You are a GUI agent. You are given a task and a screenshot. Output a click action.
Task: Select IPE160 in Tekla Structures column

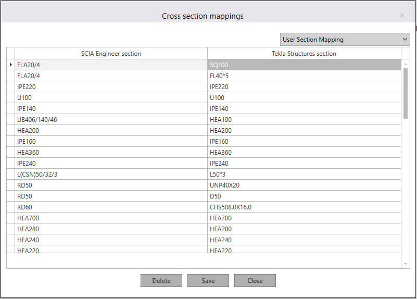tap(304, 141)
